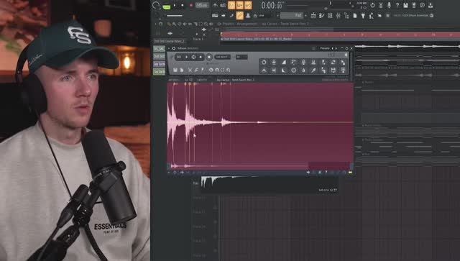Open Edison settings gear icon

(x=174, y=48)
